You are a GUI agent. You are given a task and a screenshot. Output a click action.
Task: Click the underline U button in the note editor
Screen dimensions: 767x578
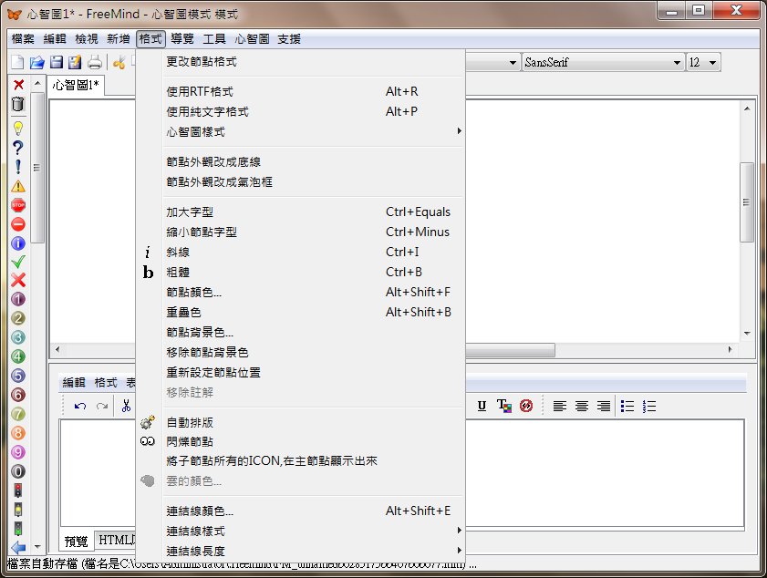[482, 406]
